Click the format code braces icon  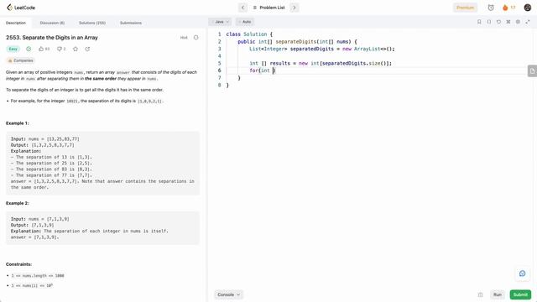(489, 22)
